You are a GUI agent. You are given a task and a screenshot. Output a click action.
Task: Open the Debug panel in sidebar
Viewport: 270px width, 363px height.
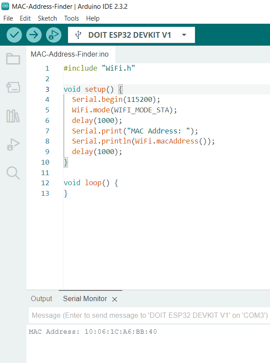click(x=13, y=144)
